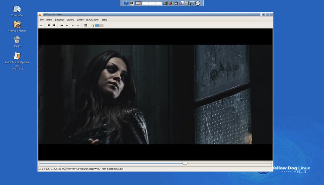Viewport: 324px width, 185px height.
Task: Select marius's Home folder icon
Action: coord(17,26)
